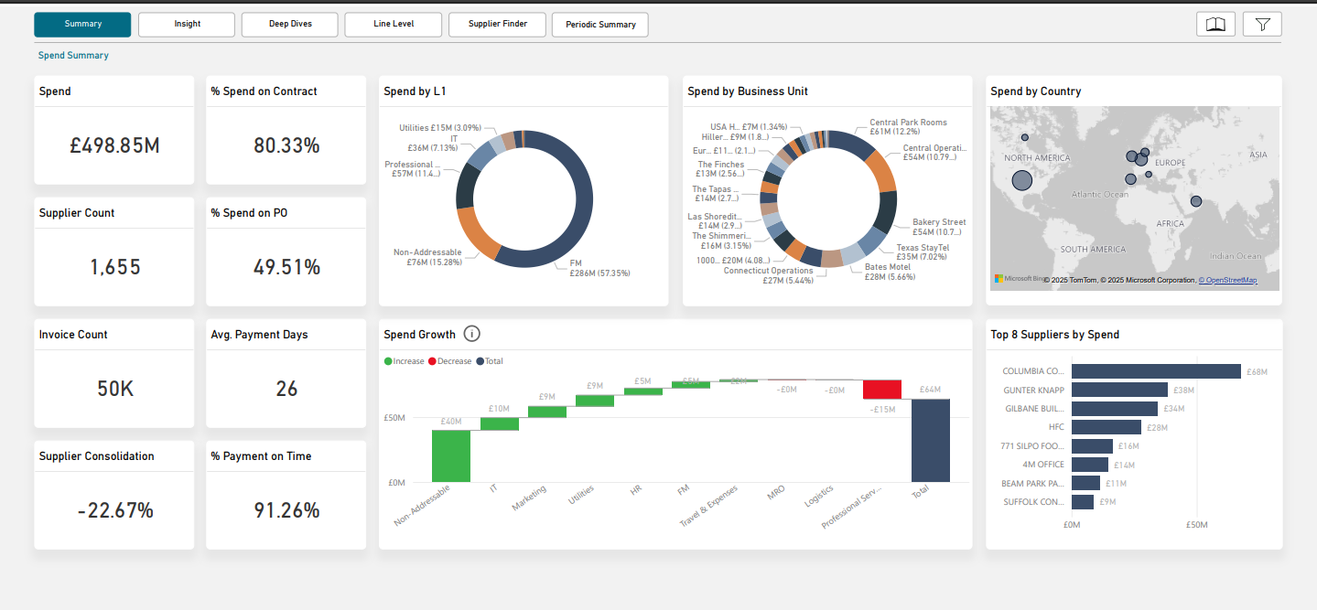
Task: Open the Supplier Finder tab
Action: (497, 25)
